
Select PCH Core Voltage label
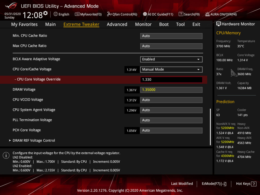tap(27, 130)
